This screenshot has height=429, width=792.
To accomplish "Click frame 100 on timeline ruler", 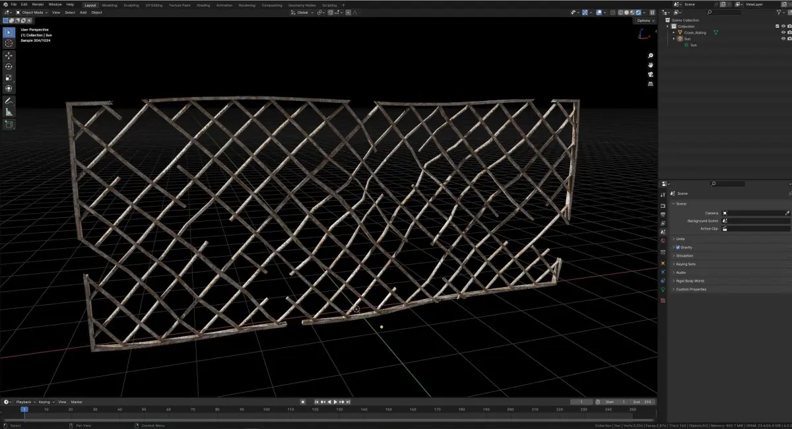I will pos(266,409).
